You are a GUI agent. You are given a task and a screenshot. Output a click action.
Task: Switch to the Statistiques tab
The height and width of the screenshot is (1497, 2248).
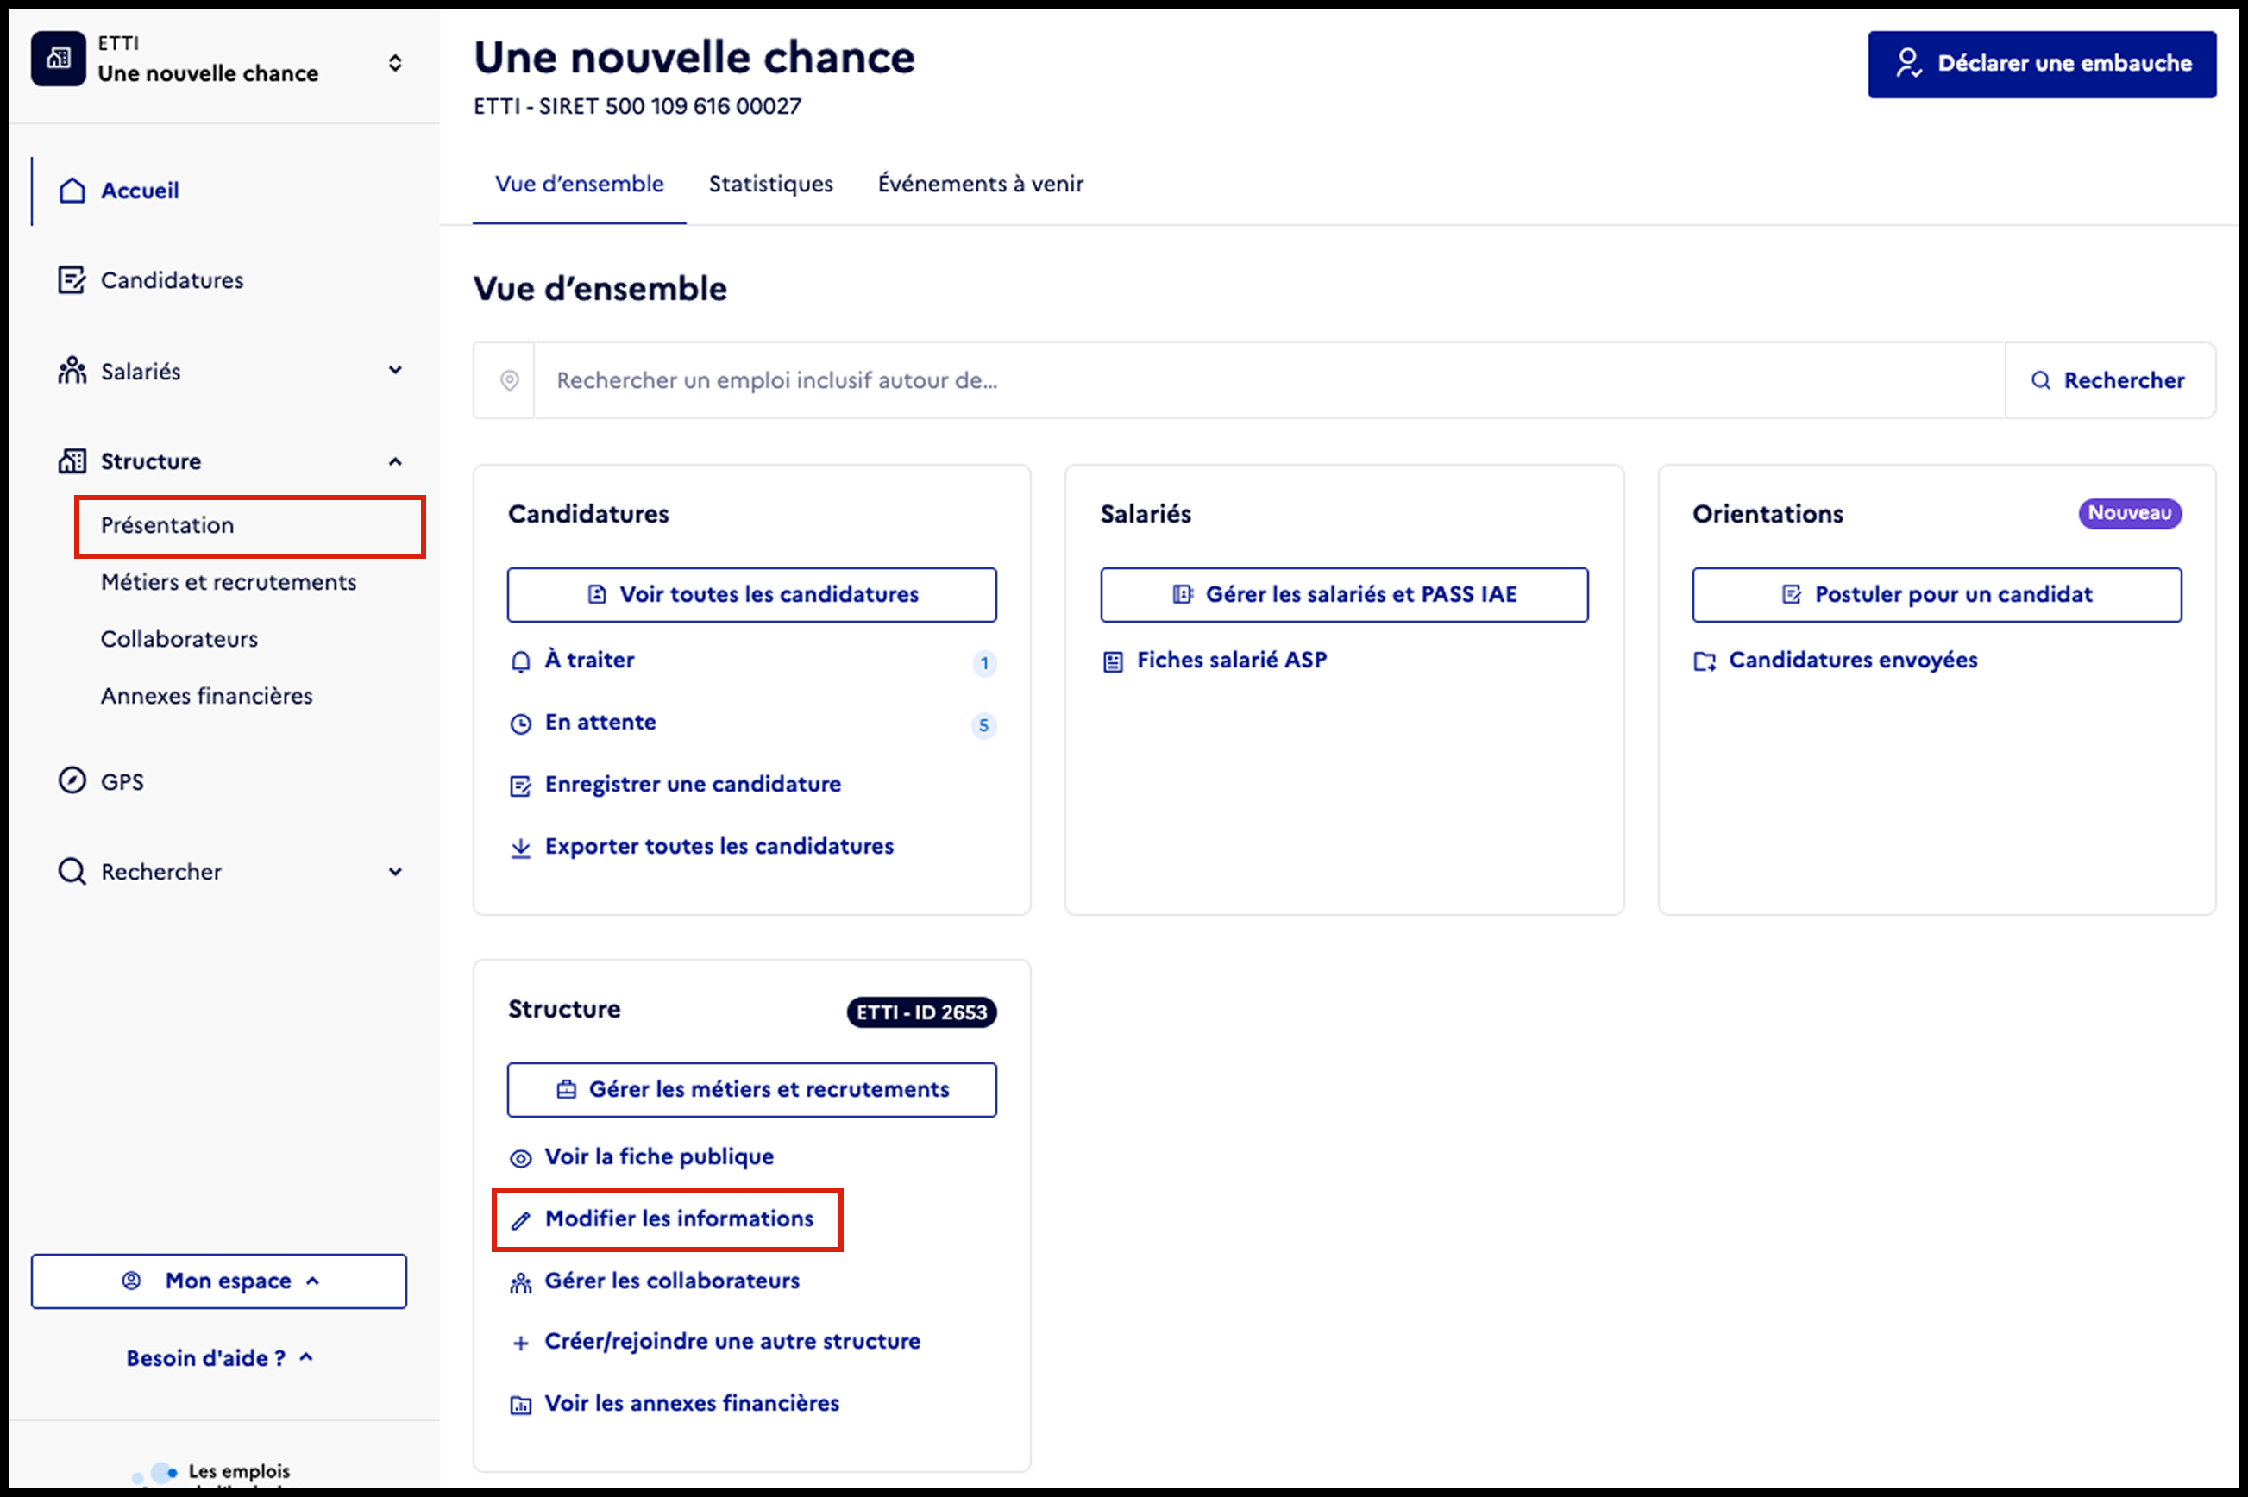pos(770,184)
